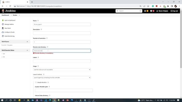Viewport: 182px width, 102px height.
Task: Click the zoom magnifier icon in address bar
Action: coord(140,6)
